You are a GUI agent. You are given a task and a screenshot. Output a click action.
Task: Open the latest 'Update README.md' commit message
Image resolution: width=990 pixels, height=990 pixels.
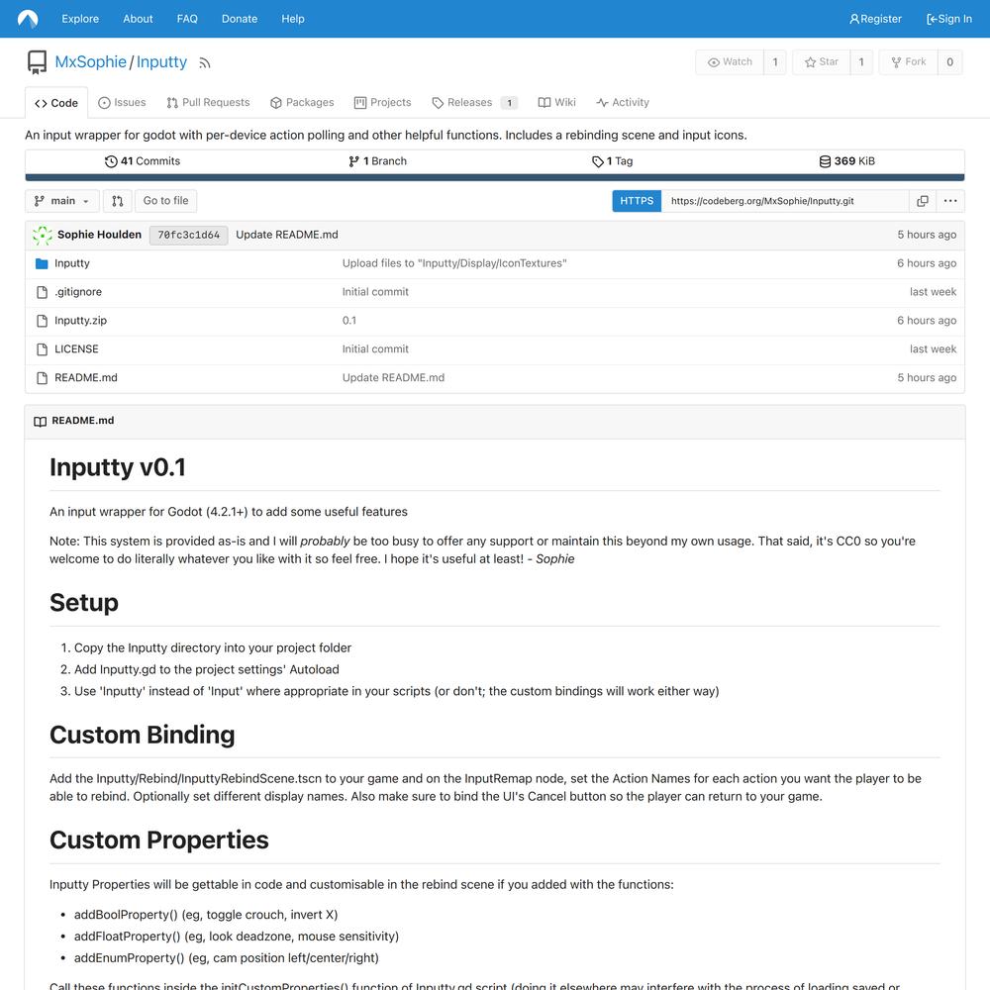tap(287, 235)
